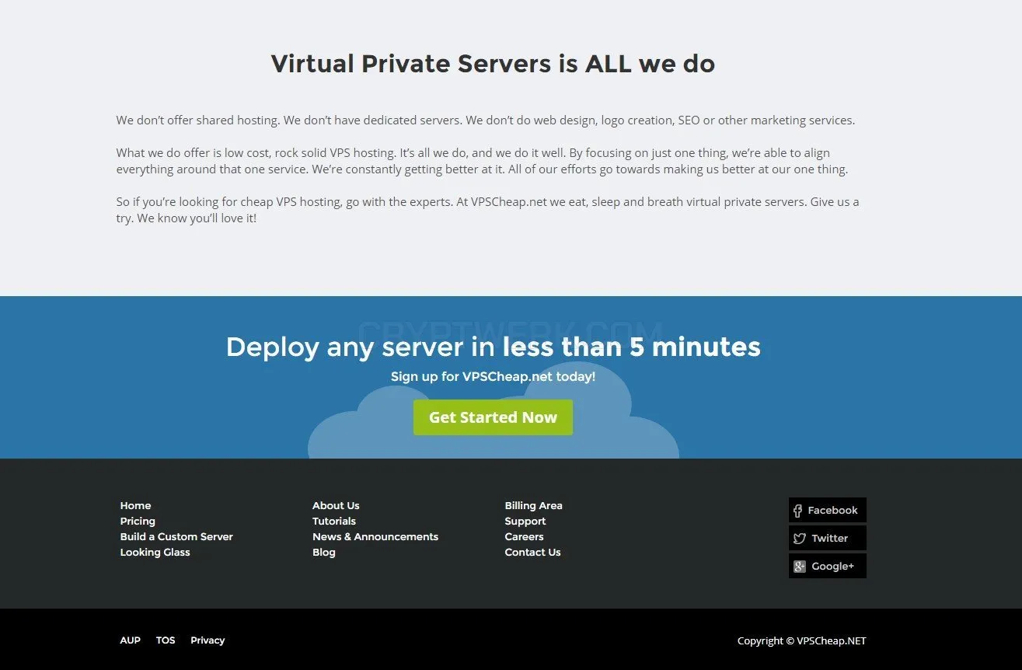1022x670 pixels.
Task: Navigate to Tutorials link
Action: [334, 522]
